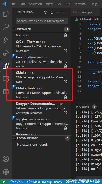Switch to the PROBLEMS panel tab

click(83, 107)
